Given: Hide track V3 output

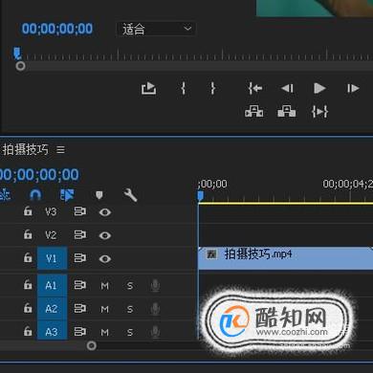Looking at the screenshot, I should click(105, 212).
